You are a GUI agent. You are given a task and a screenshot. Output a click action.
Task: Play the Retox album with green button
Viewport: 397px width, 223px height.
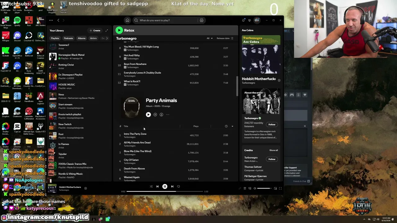click(x=119, y=30)
